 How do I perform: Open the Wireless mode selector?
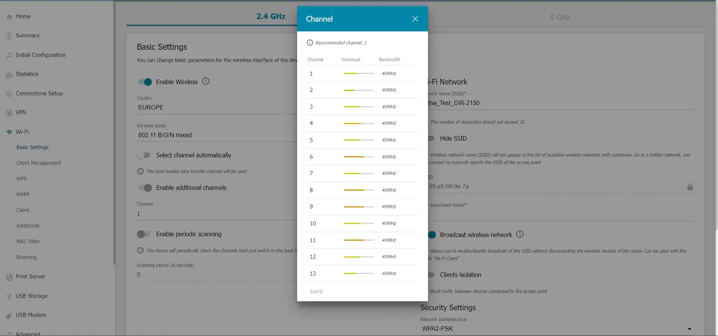coord(217,135)
